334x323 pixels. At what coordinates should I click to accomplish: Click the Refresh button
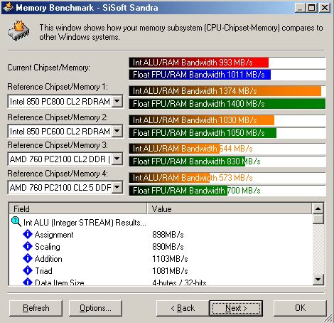click(36, 308)
